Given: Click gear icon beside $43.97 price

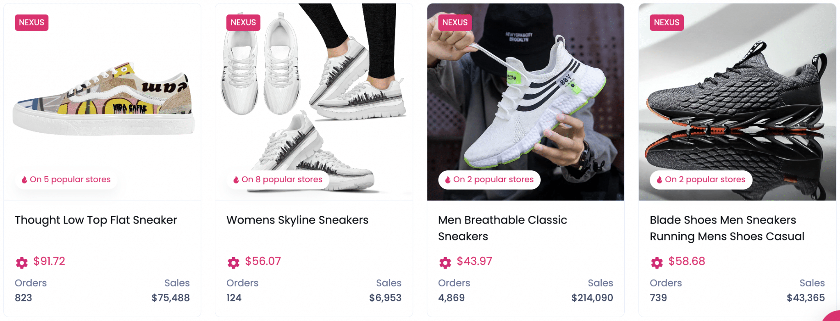Looking at the screenshot, I should pyautogui.click(x=445, y=262).
